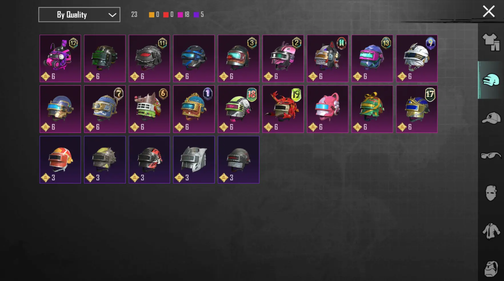
Task: Open the face mask category icon
Action: pos(491,193)
